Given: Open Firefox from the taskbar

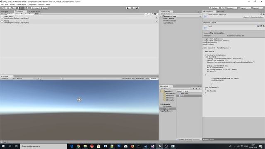Looking at the screenshot, I should (x=132, y=146).
